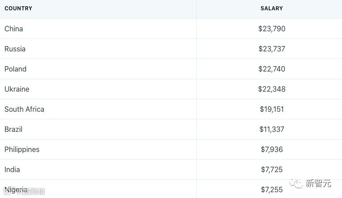Screen dimensions: 342x198
Task: Select the Brazil country cell
Action: point(13,129)
